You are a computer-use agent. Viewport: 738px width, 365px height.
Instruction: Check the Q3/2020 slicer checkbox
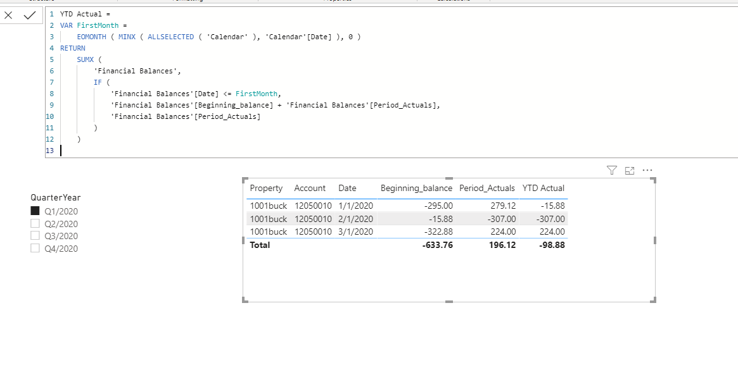click(x=35, y=235)
